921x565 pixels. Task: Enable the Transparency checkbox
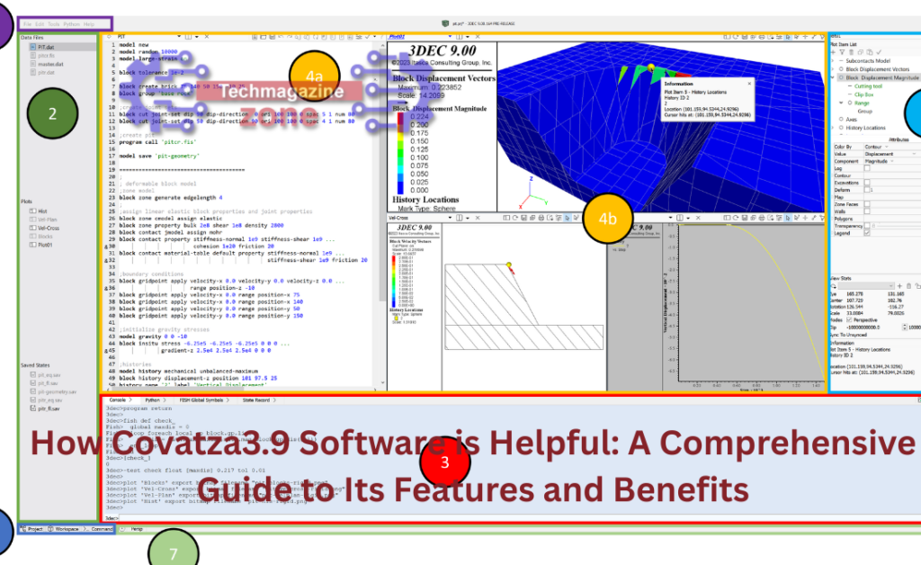(867, 226)
